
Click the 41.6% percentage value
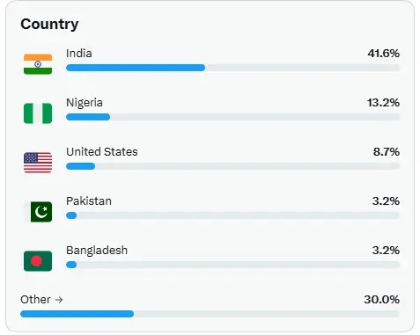(384, 54)
